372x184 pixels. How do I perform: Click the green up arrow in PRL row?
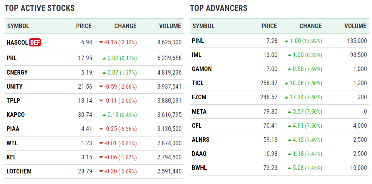pyautogui.click(x=104, y=58)
